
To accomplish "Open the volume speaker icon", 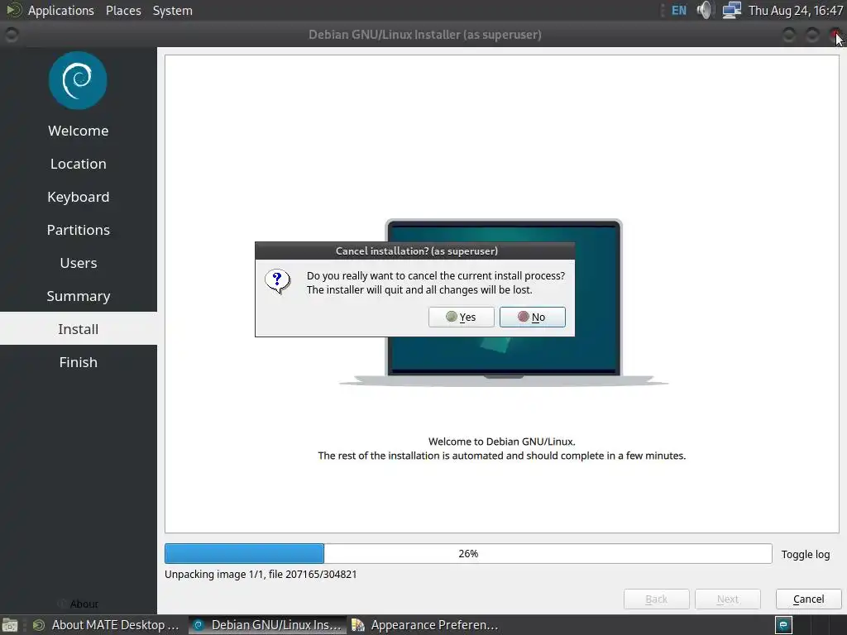I will [705, 10].
